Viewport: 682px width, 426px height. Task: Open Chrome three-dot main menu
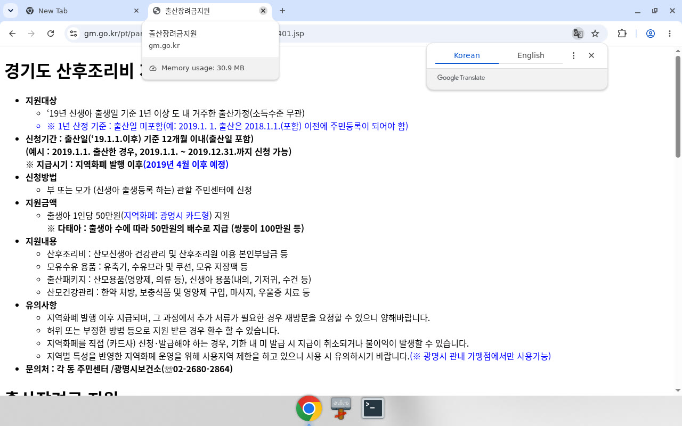pos(670,34)
